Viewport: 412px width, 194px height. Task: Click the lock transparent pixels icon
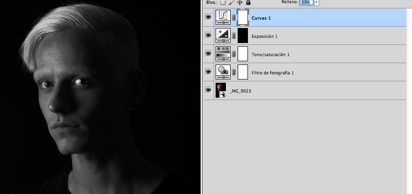223,2
